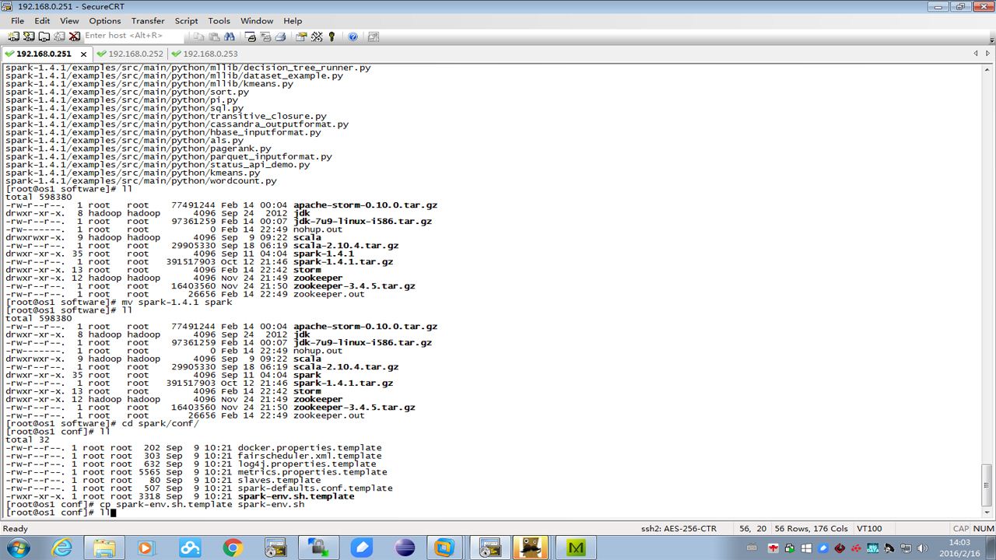Image resolution: width=996 pixels, height=560 pixels.
Task: Click the printer icon in toolbar
Action: point(280,37)
